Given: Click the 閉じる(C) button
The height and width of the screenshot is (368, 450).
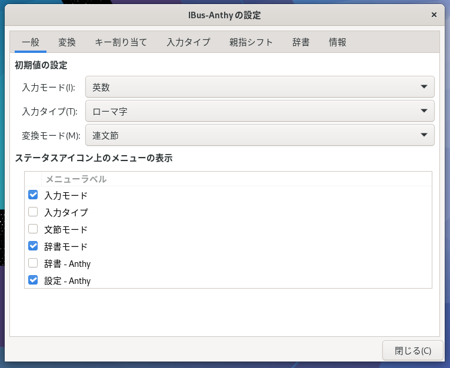Looking at the screenshot, I should (413, 350).
